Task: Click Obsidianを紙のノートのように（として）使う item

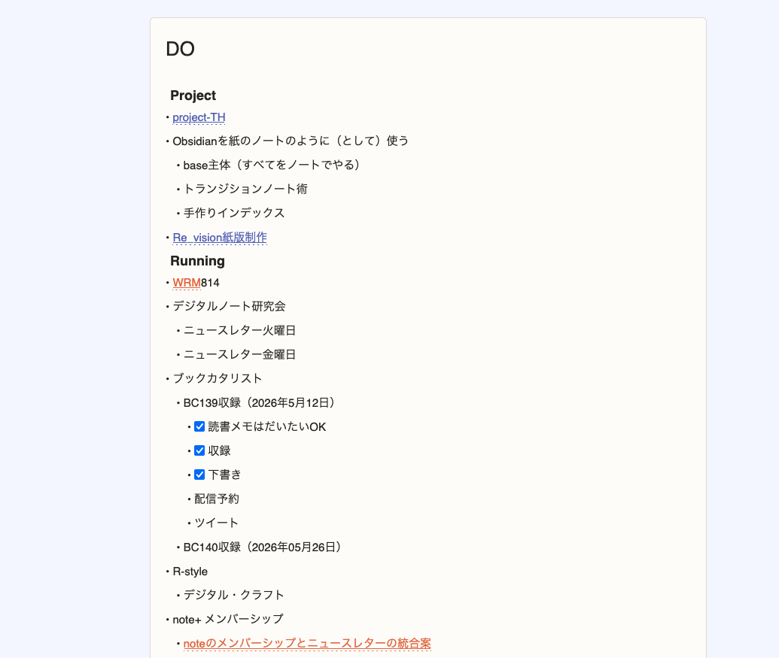Action: [291, 141]
